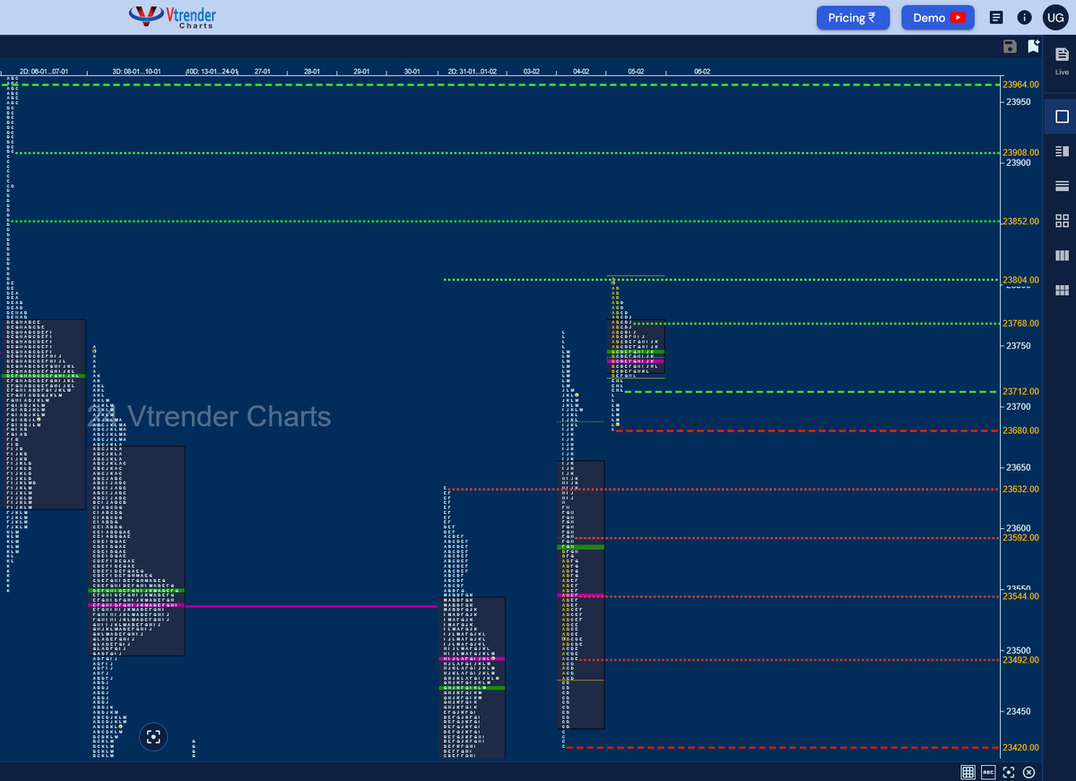Select the three-column layout icon
1076x781 pixels.
tap(1062, 256)
